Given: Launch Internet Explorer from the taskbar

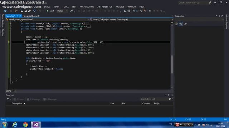Looking at the screenshot, I should [x=15, y=125].
